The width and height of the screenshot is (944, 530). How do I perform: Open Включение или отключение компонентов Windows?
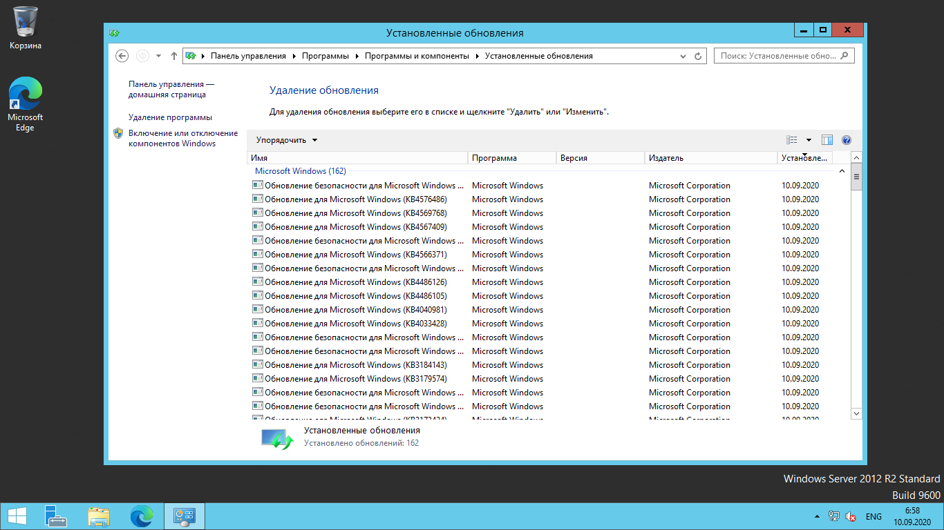(x=182, y=138)
